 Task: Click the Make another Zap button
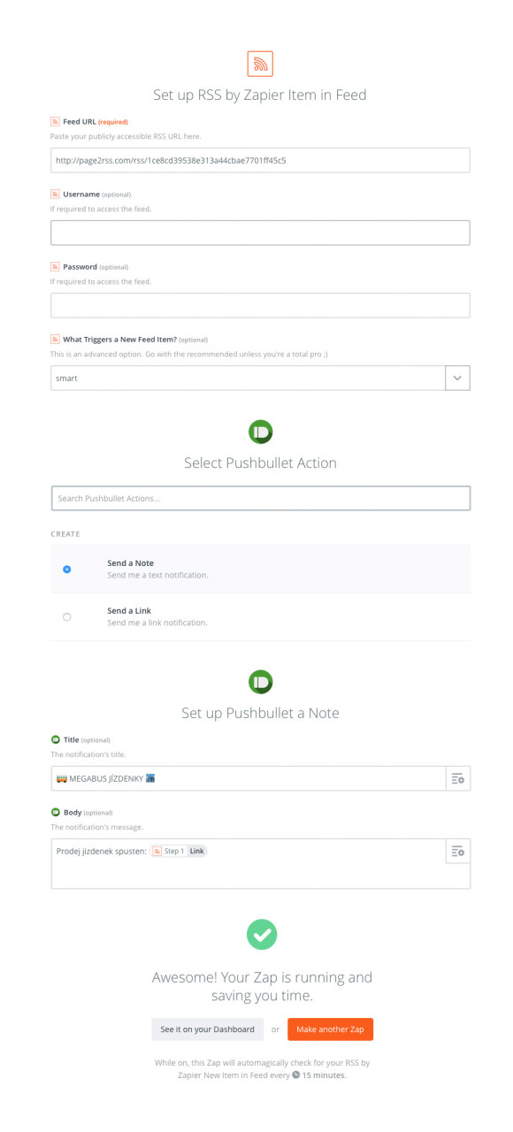[x=330, y=1029]
